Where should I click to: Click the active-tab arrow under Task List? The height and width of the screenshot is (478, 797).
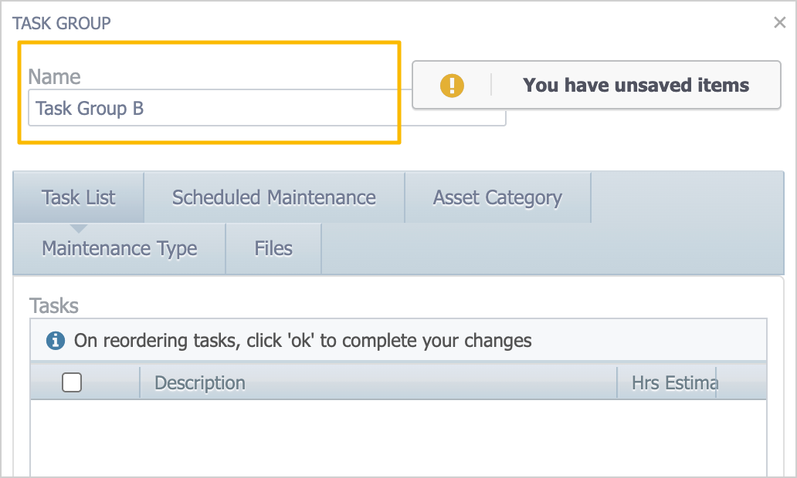[x=79, y=228]
